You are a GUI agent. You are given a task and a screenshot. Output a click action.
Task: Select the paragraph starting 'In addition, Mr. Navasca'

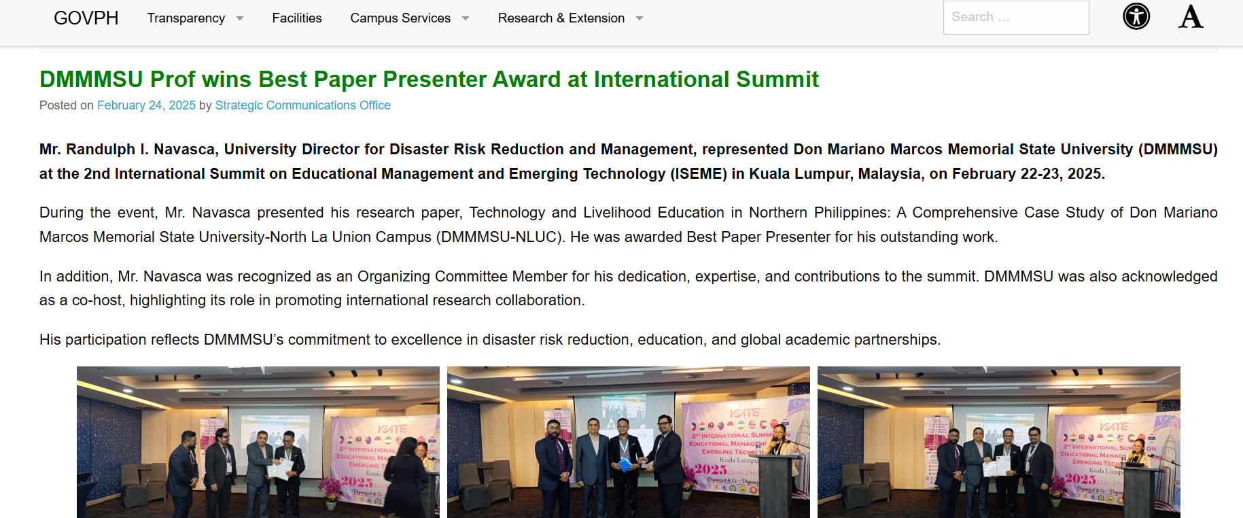[629, 288]
